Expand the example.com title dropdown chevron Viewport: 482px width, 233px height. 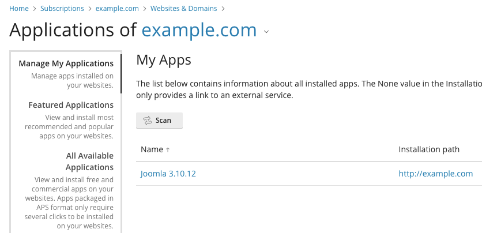[266, 32]
